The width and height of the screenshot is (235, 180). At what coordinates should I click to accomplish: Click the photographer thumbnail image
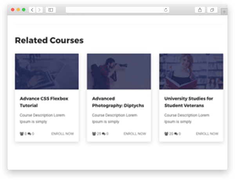(119, 71)
